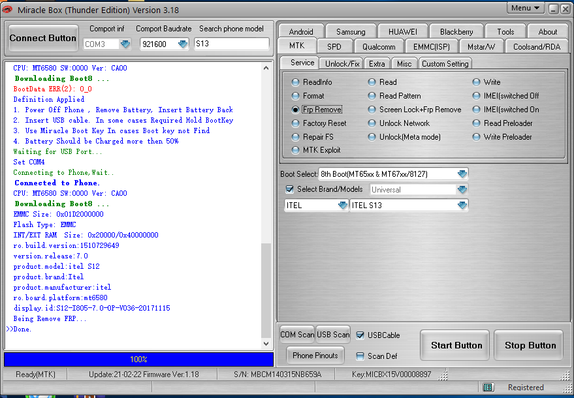The image size is (574, 398).
Task: Click the "Being Remove FRP..." log line
Action: [50, 318]
